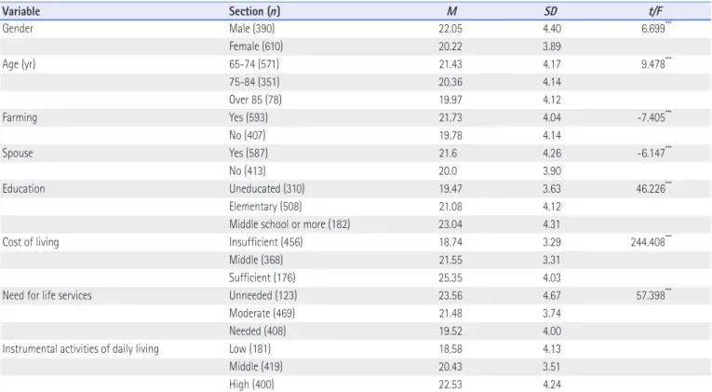
Task: Select the Male (390) cell
Action: pyautogui.click(x=251, y=29)
